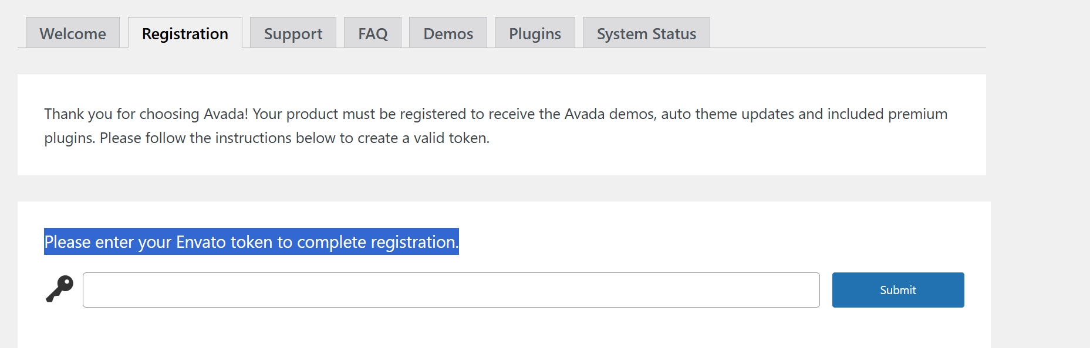Viewport: 1090px width, 348px height.
Task: Click the key icon beside the token field
Action: pos(60,289)
